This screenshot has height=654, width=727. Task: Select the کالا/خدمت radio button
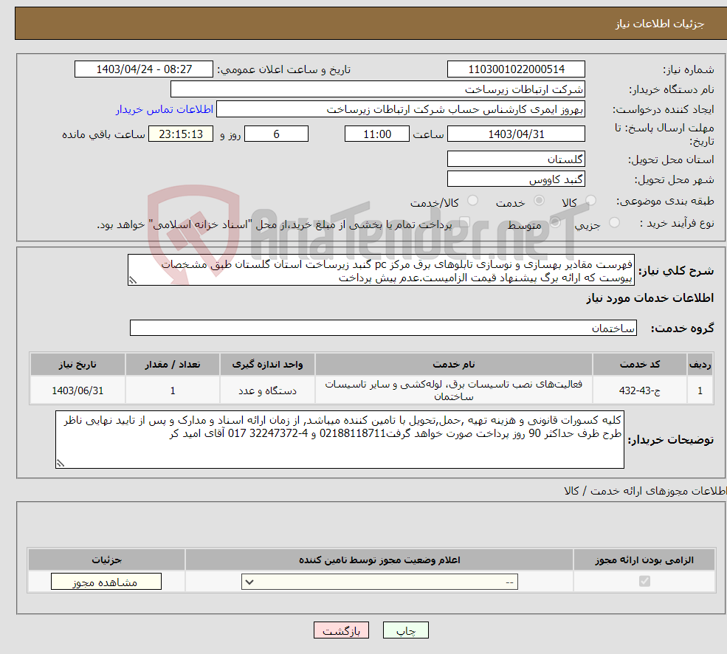472,200
